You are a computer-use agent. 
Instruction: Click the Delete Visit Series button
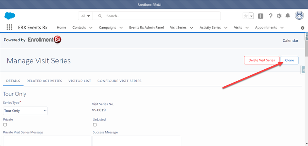pyautogui.click(x=261, y=60)
